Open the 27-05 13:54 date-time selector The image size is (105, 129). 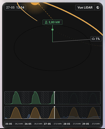(x=15, y=7)
